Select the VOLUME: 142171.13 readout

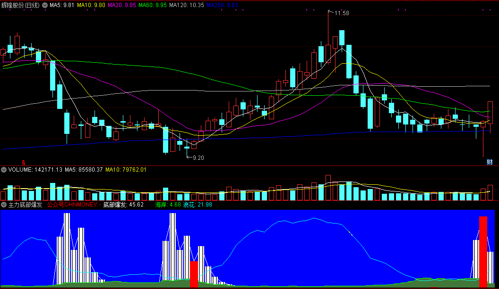35,170
